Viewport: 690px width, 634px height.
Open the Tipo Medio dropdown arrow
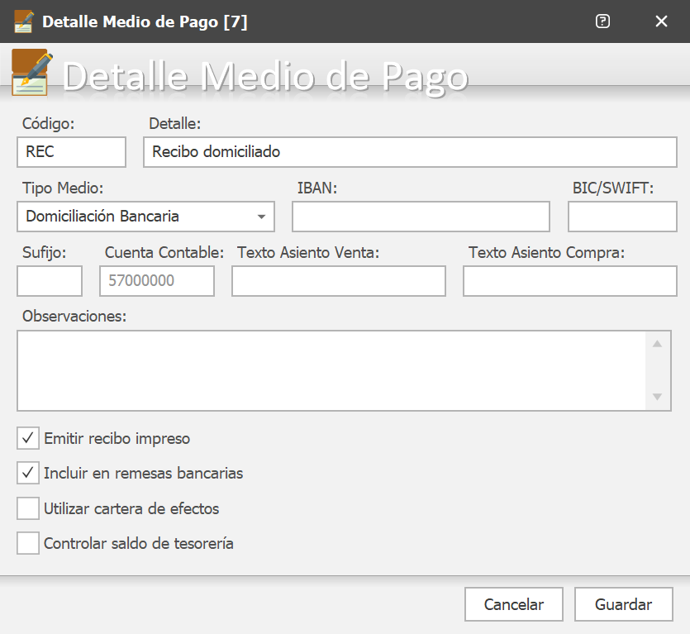261,217
